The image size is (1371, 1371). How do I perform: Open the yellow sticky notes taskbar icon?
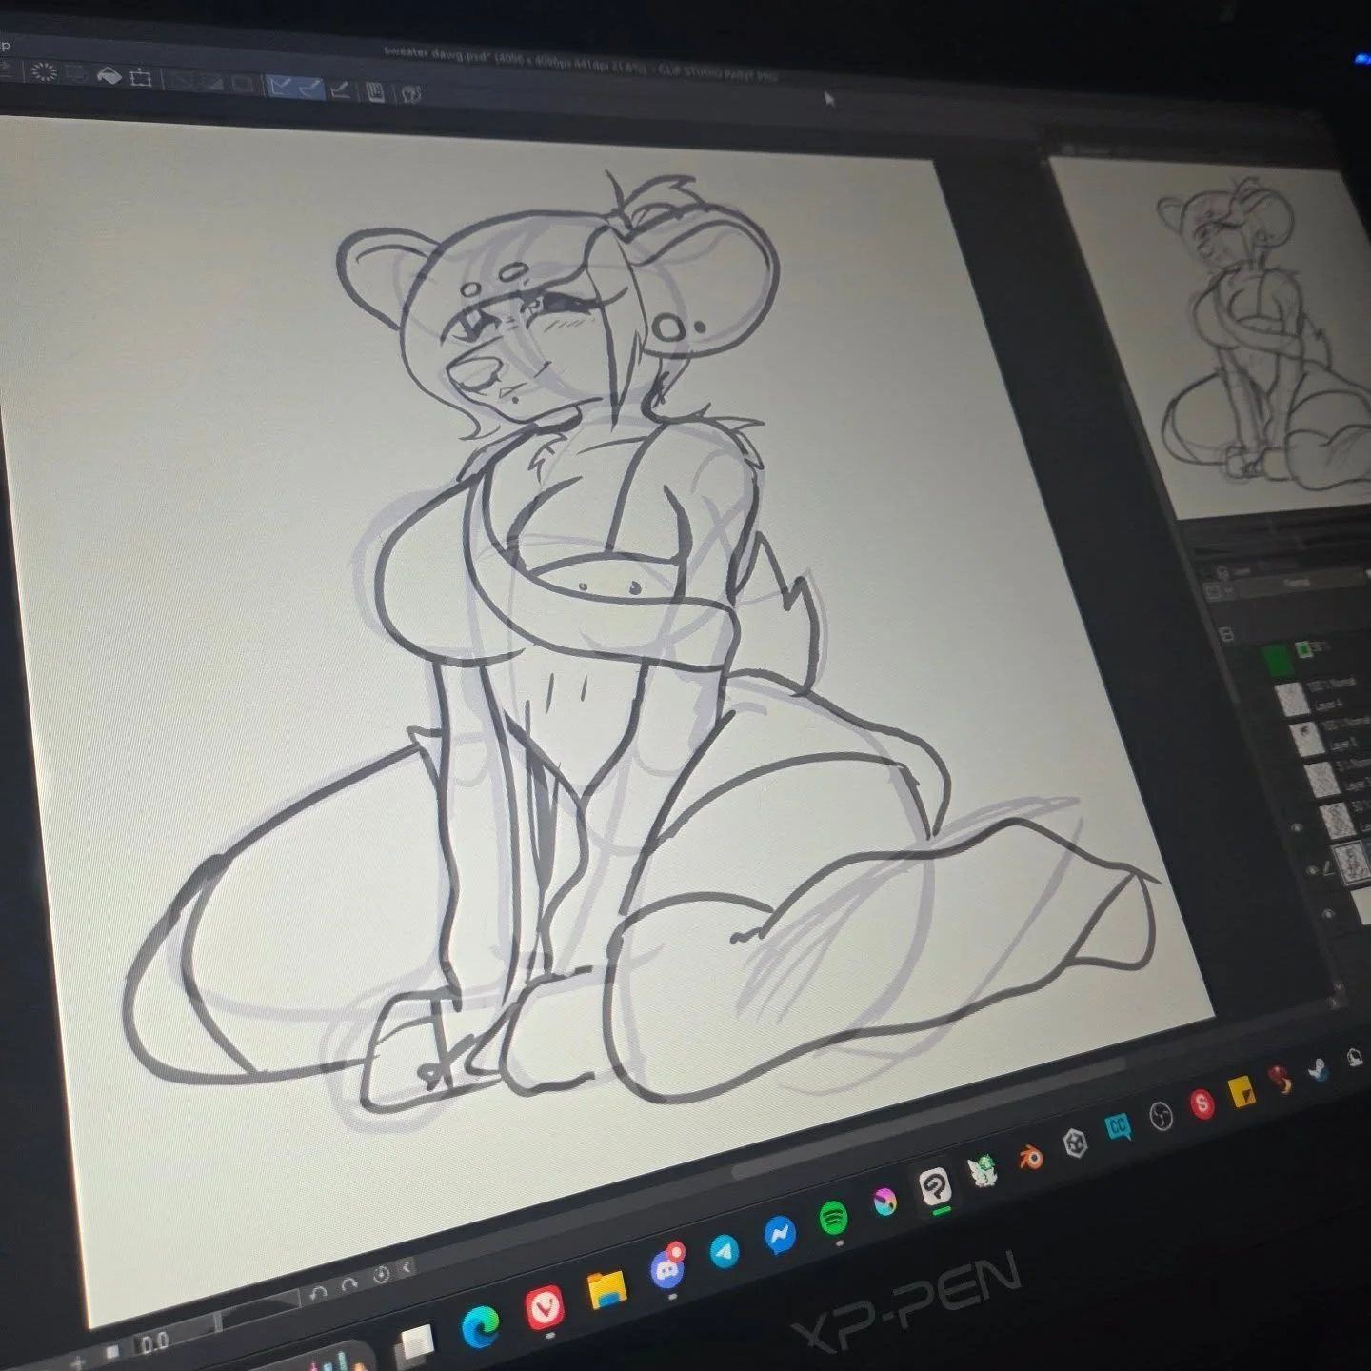point(1242,1093)
